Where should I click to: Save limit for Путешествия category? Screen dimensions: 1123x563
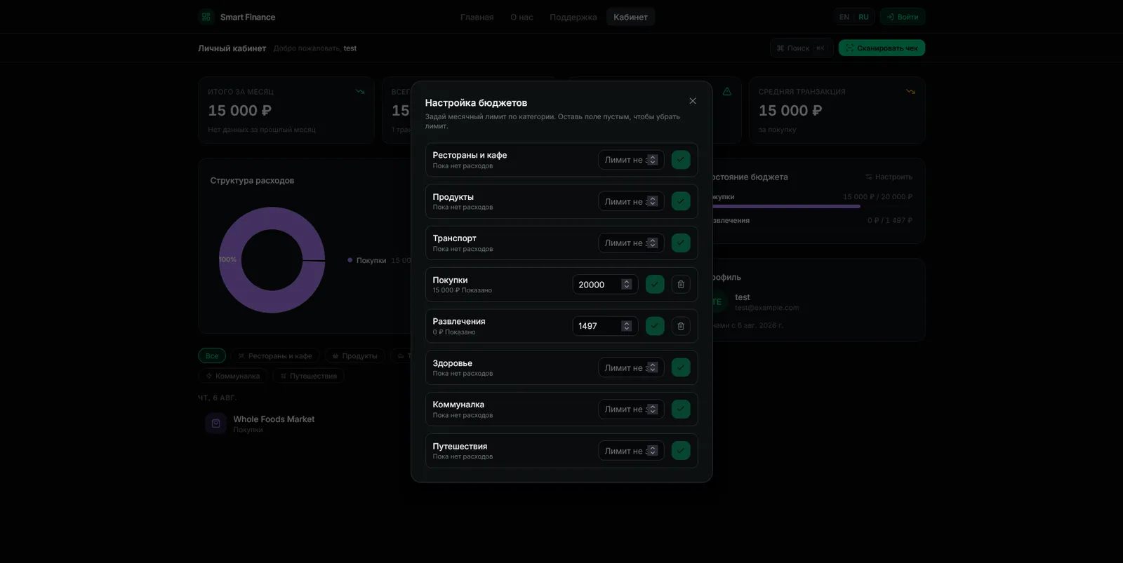point(680,451)
